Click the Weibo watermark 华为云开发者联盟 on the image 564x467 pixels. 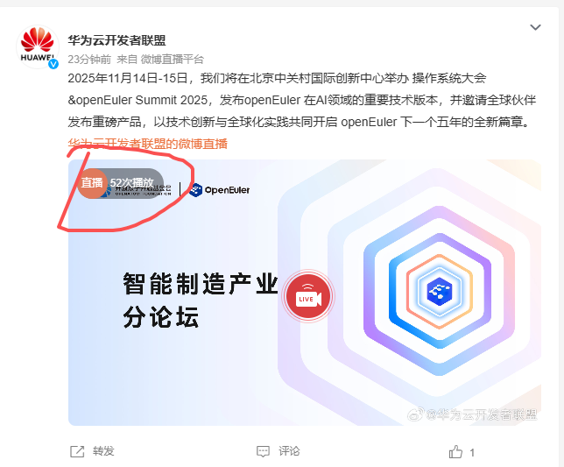(x=472, y=414)
